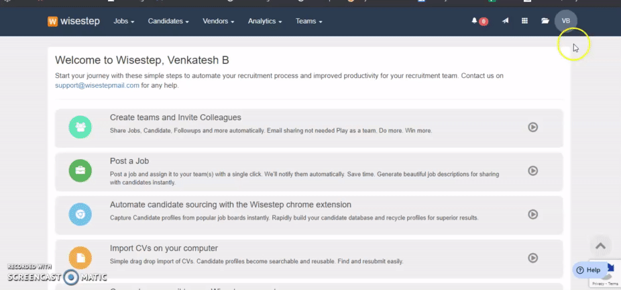
Task: Click the Create teams green people icon
Action: 80,127
